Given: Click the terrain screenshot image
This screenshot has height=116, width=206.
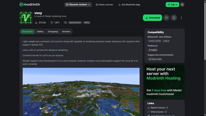Looking at the screenshot, I should tap(81, 92).
